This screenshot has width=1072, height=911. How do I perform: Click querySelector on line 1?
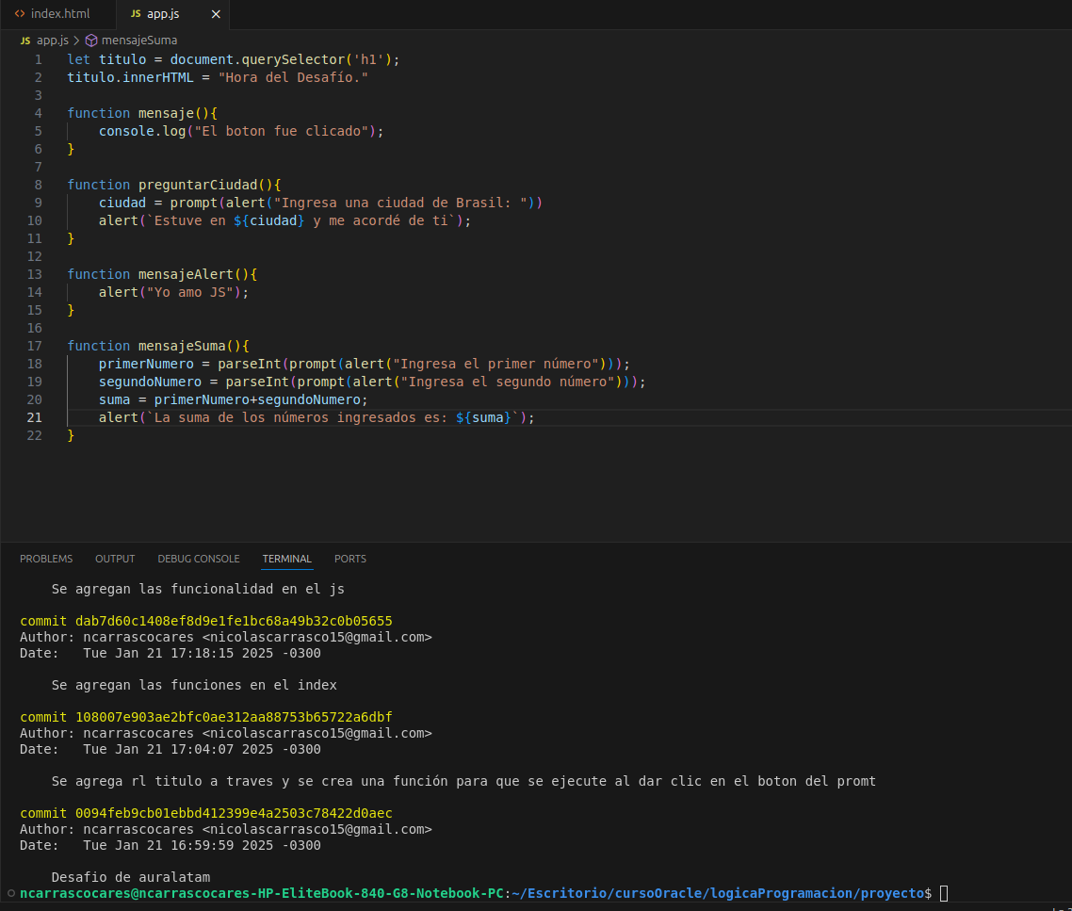click(x=293, y=59)
